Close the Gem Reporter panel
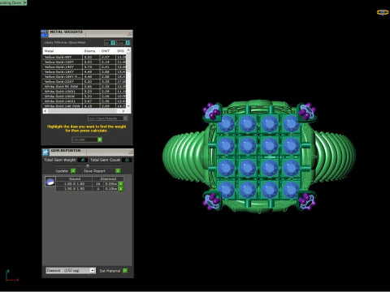This screenshot has height=292, width=390. 130,152
